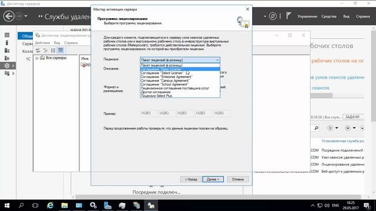Choose Соглашение "Campus Agreement" option
376x211 pixels.
pos(180,81)
